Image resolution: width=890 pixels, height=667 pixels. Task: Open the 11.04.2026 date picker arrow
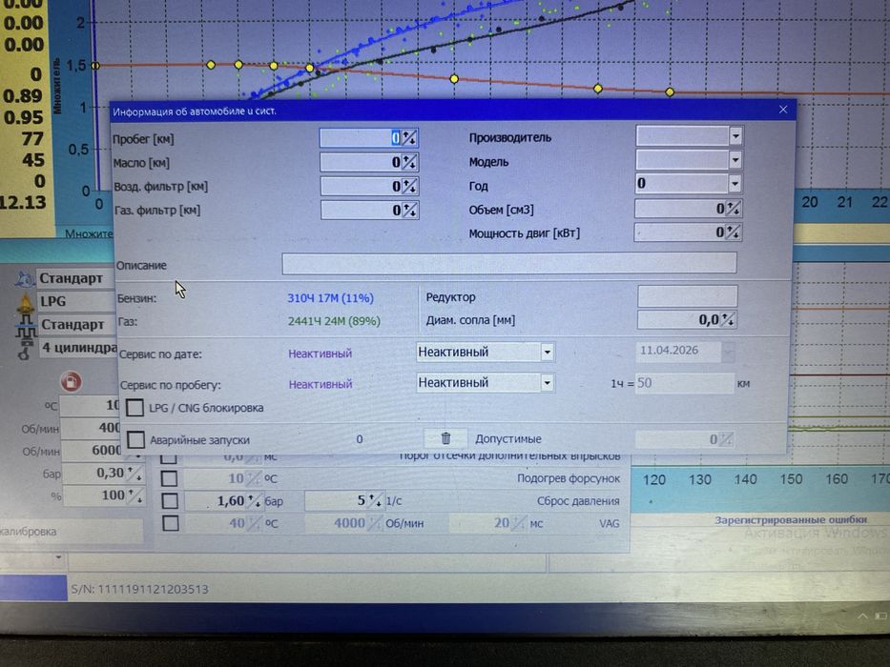728,352
